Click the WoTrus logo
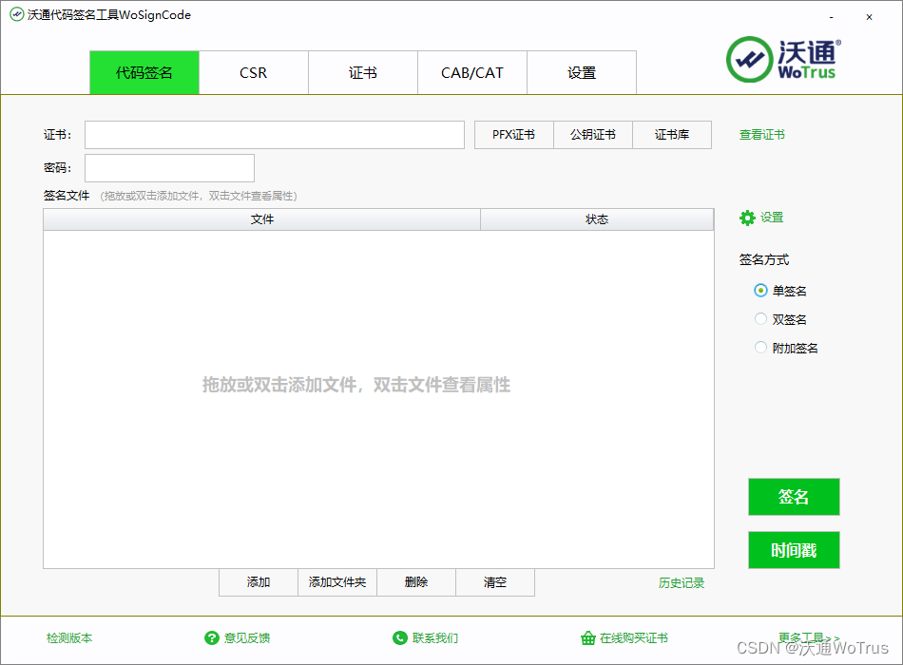The height and width of the screenshot is (665, 903). [x=784, y=59]
